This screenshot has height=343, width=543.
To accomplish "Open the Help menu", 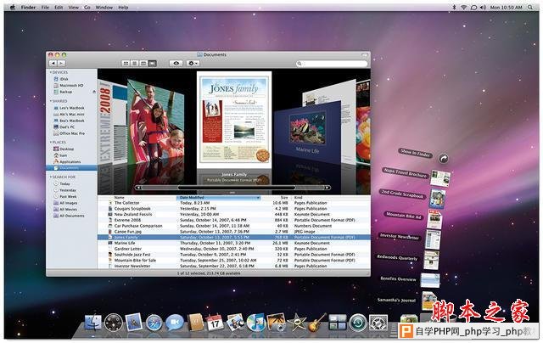I will [123, 8].
